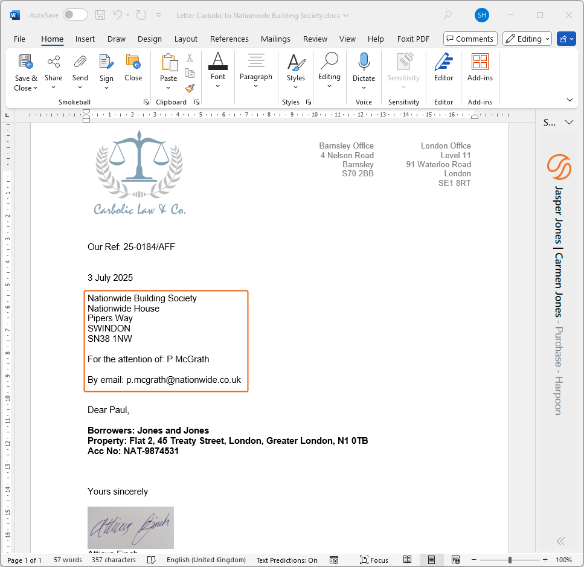Open the Share dropdown button at top right
Viewport: 584px width, 567px height.
coord(566,39)
